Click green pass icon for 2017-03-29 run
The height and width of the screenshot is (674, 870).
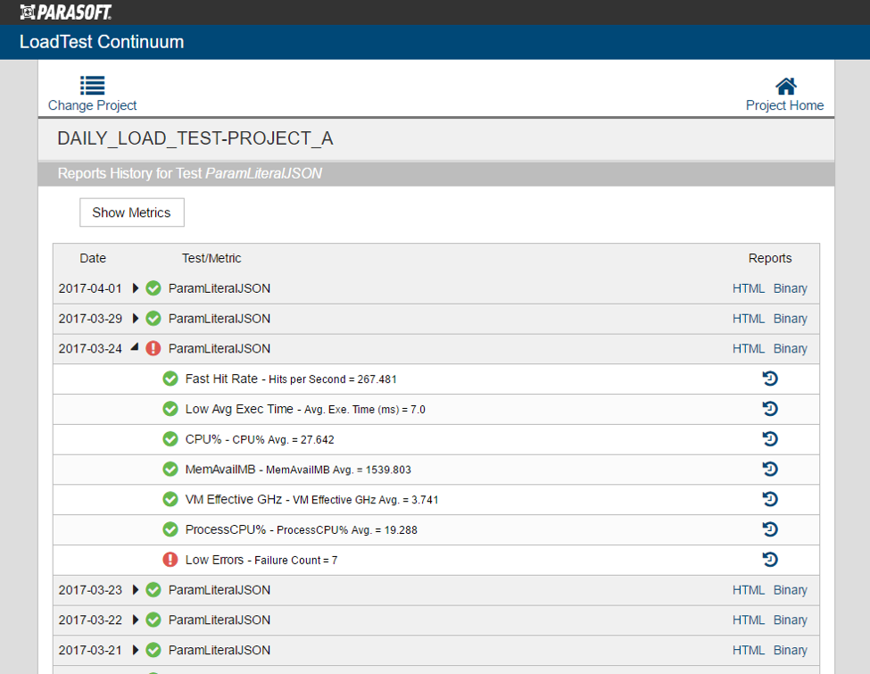[153, 318]
